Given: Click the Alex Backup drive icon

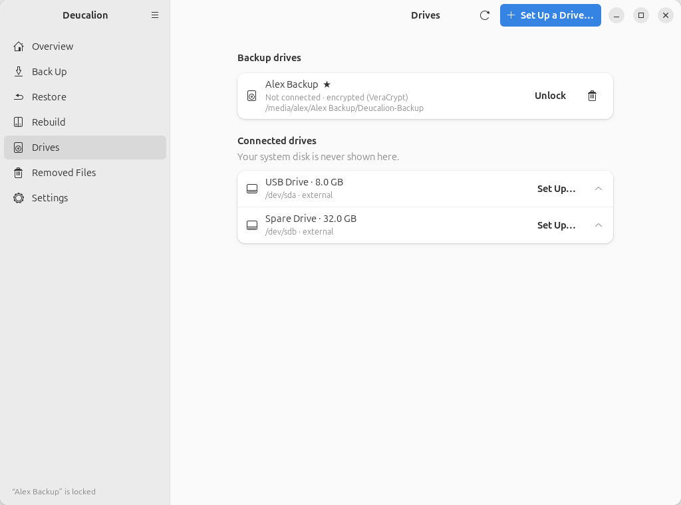Looking at the screenshot, I should point(252,96).
